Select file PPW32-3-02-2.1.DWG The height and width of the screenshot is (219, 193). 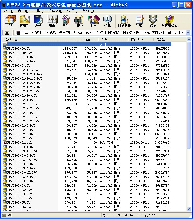click(23, 104)
